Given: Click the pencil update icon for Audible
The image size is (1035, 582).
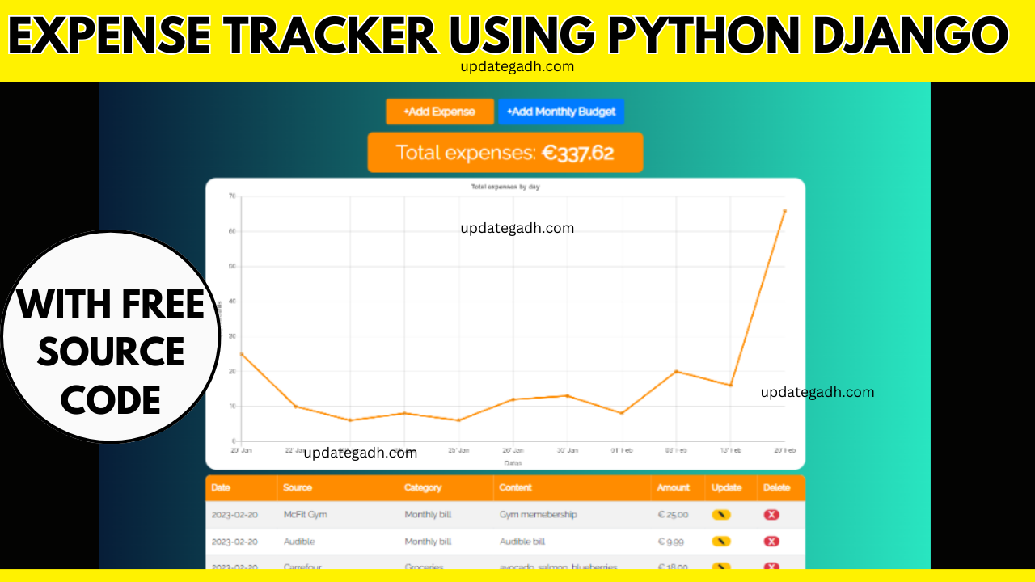Looking at the screenshot, I should [x=721, y=541].
